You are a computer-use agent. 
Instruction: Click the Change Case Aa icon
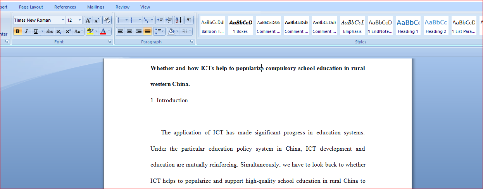pyautogui.click(x=78, y=31)
